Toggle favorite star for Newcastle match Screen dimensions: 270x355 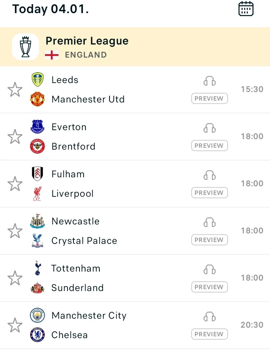pyautogui.click(x=15, y=231)
